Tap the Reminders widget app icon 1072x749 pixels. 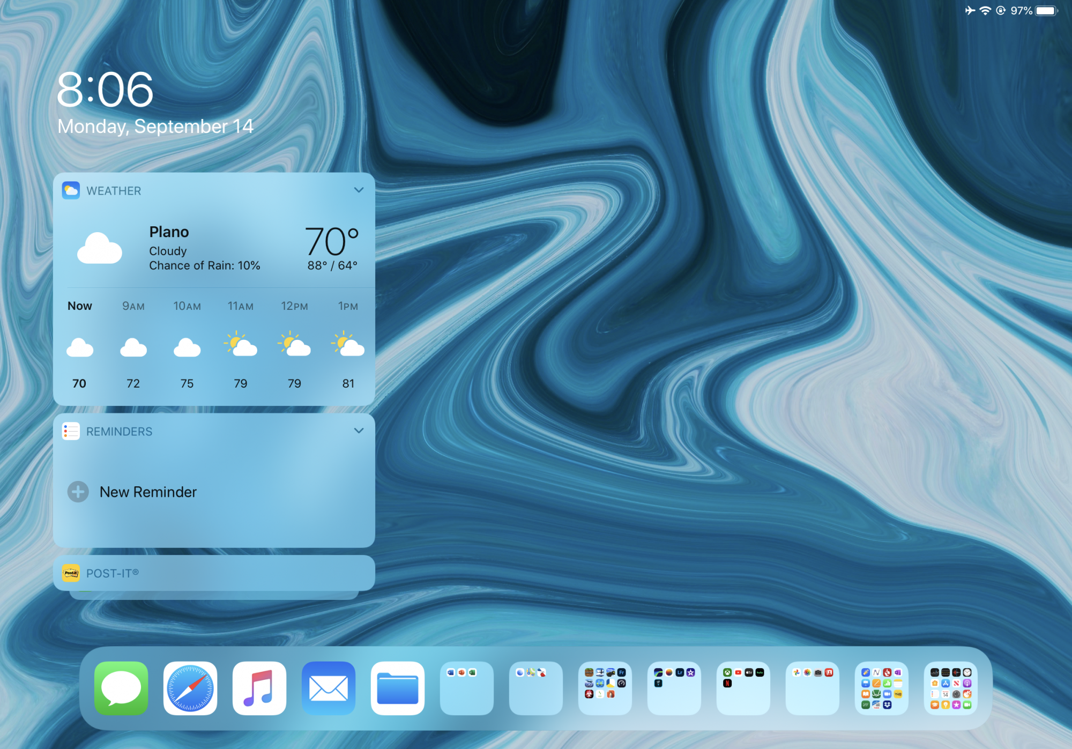coord(71,431)
